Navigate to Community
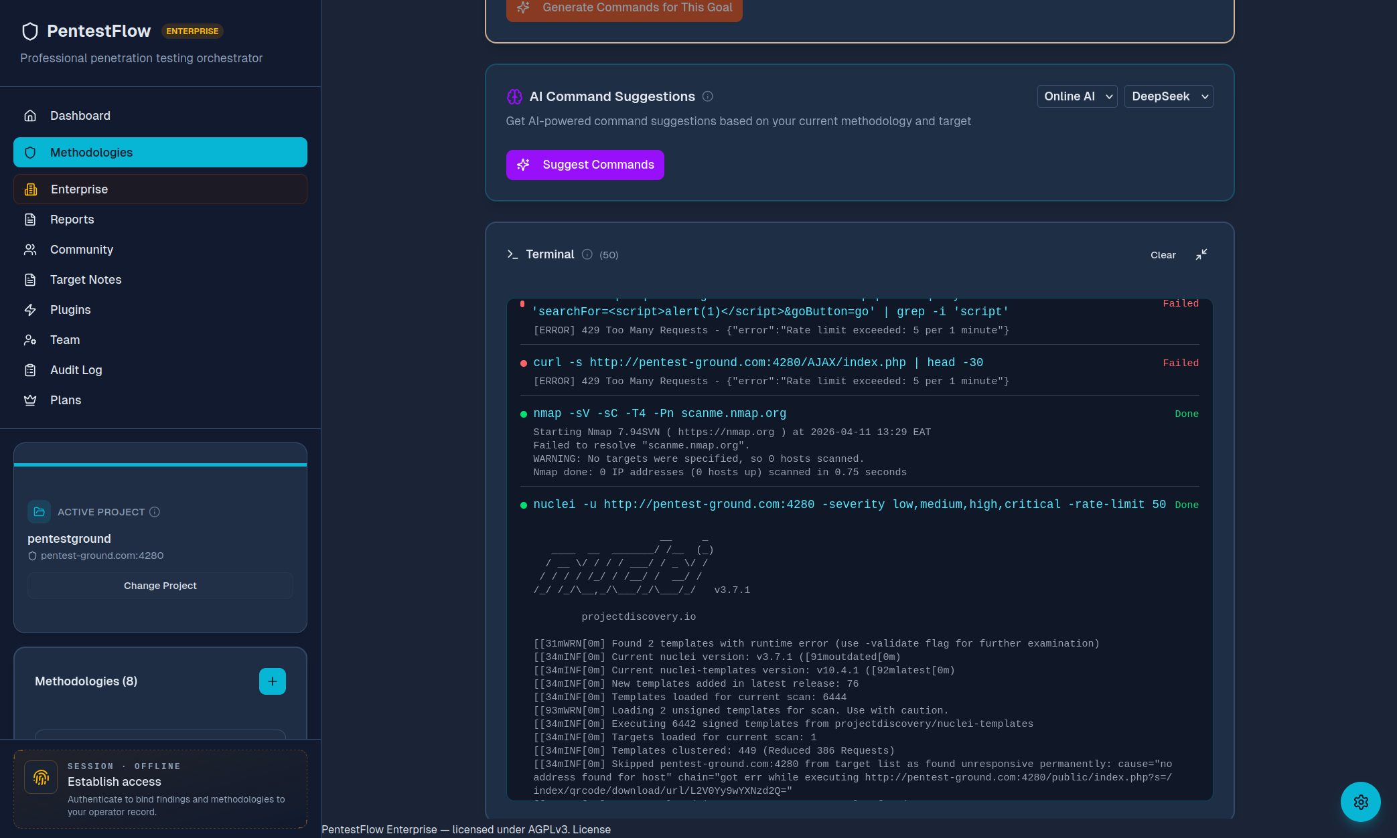This screenshot has height=838, width=1397. (x=160, y=250)
